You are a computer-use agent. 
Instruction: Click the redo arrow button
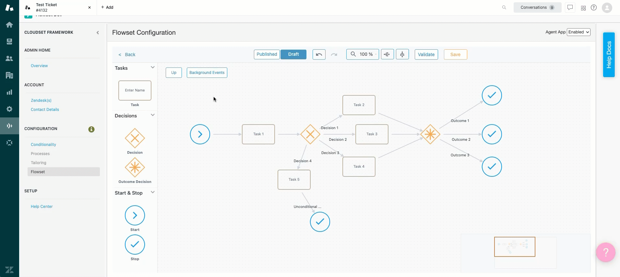[334, 54]
